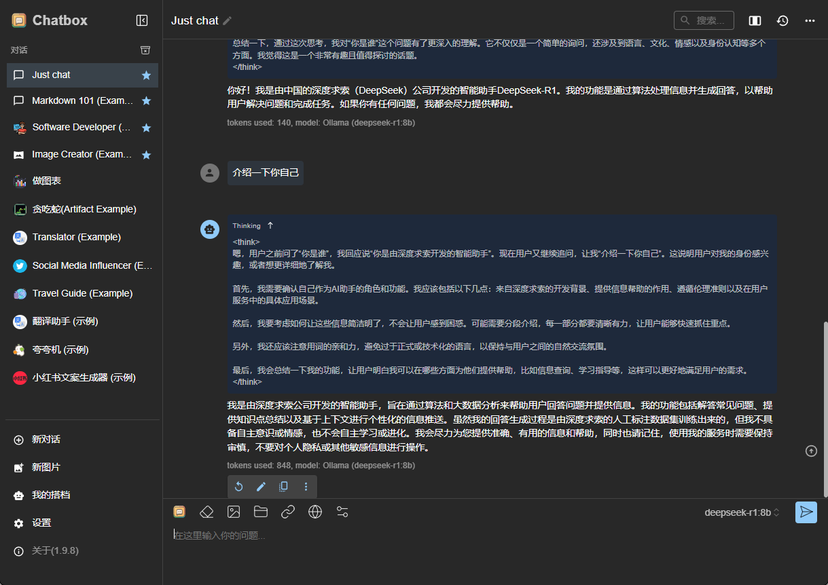Image resolution: width=828 pixels, height=585 pixels.
Task: Attach an image with picture icon
Action: pyautogui.click(x=234, y=512)
